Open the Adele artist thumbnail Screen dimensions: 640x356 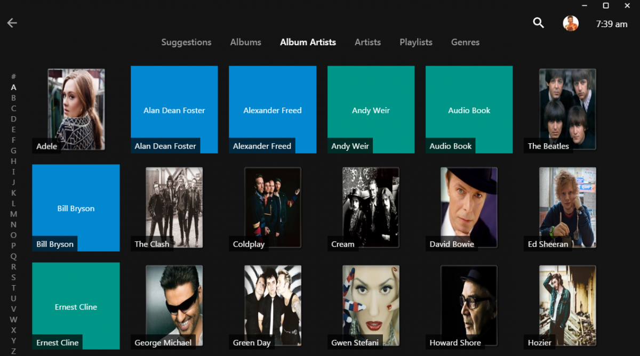pos(76,109)
